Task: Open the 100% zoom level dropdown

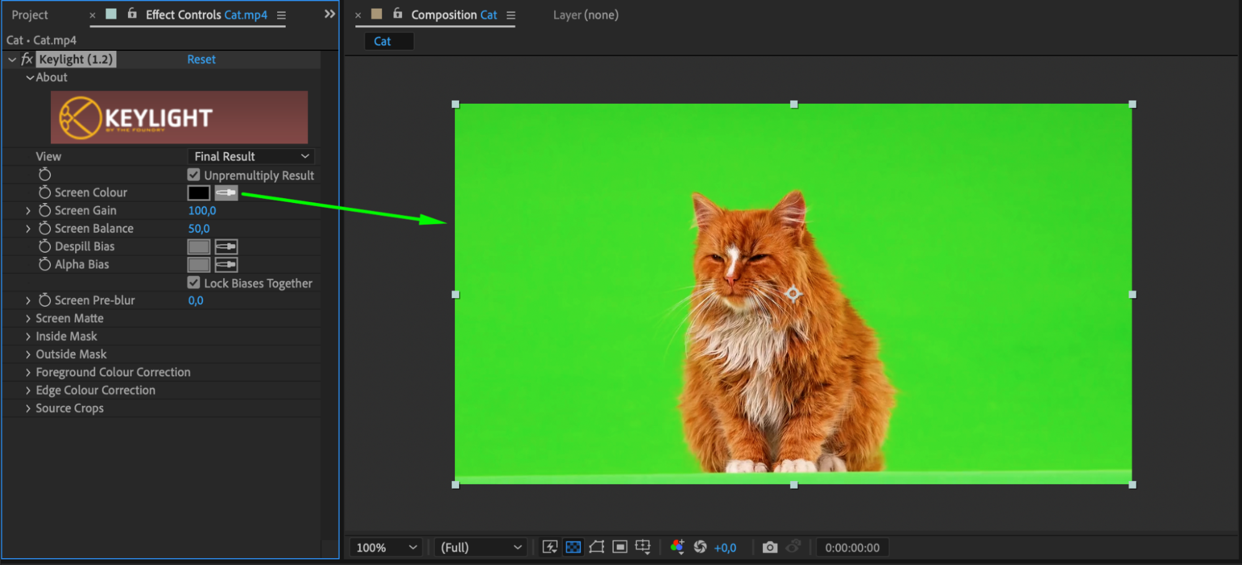Action: 385,548
